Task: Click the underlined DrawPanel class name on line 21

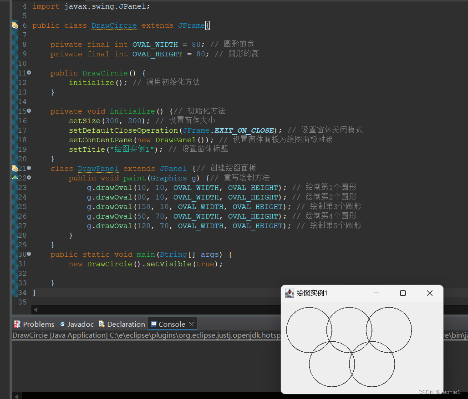Action: [x=98, y=169]
